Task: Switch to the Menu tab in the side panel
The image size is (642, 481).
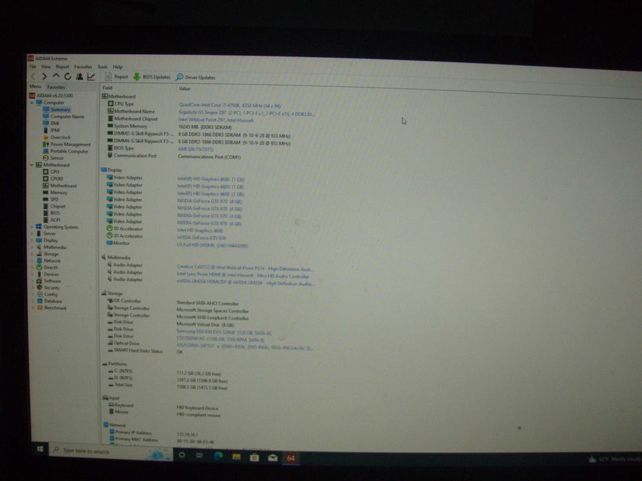Action: (x=35, y=87)
